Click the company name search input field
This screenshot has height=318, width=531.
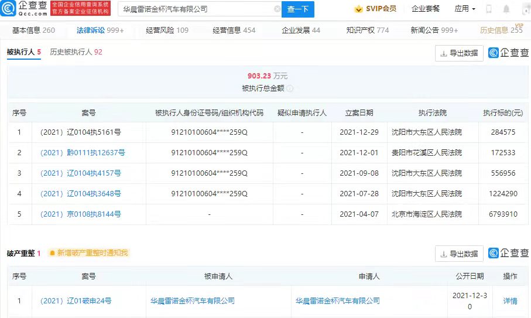point(196,9)
